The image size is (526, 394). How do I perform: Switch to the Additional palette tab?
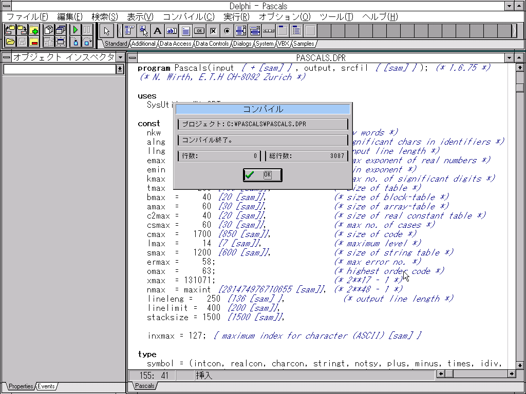[x=143, y=44]
